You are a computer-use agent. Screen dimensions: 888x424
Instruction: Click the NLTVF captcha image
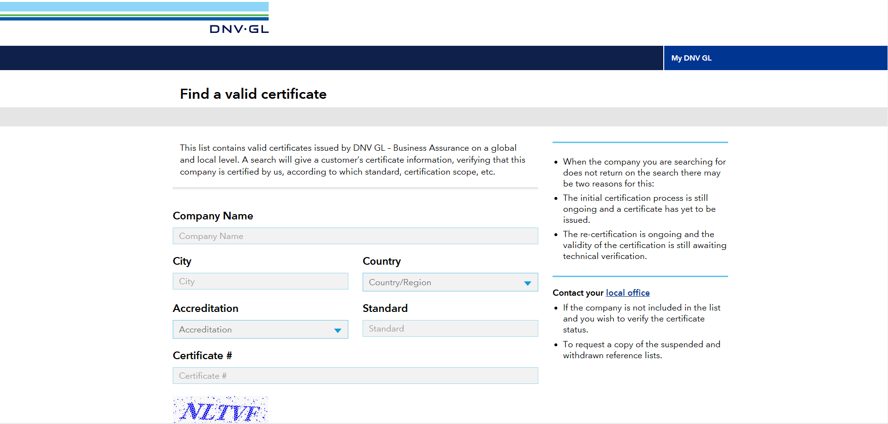coord(220,410)
